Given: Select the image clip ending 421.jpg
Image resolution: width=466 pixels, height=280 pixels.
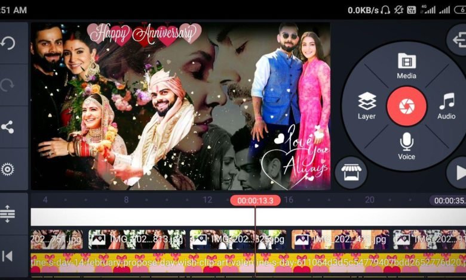Looking at the screenshot, I should coord(339,239).
